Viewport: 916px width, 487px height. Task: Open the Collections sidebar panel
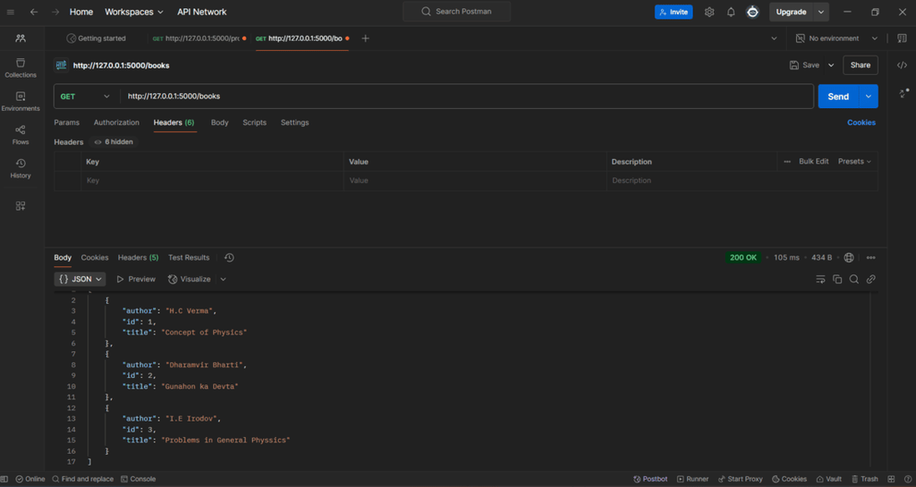[21, 68]
